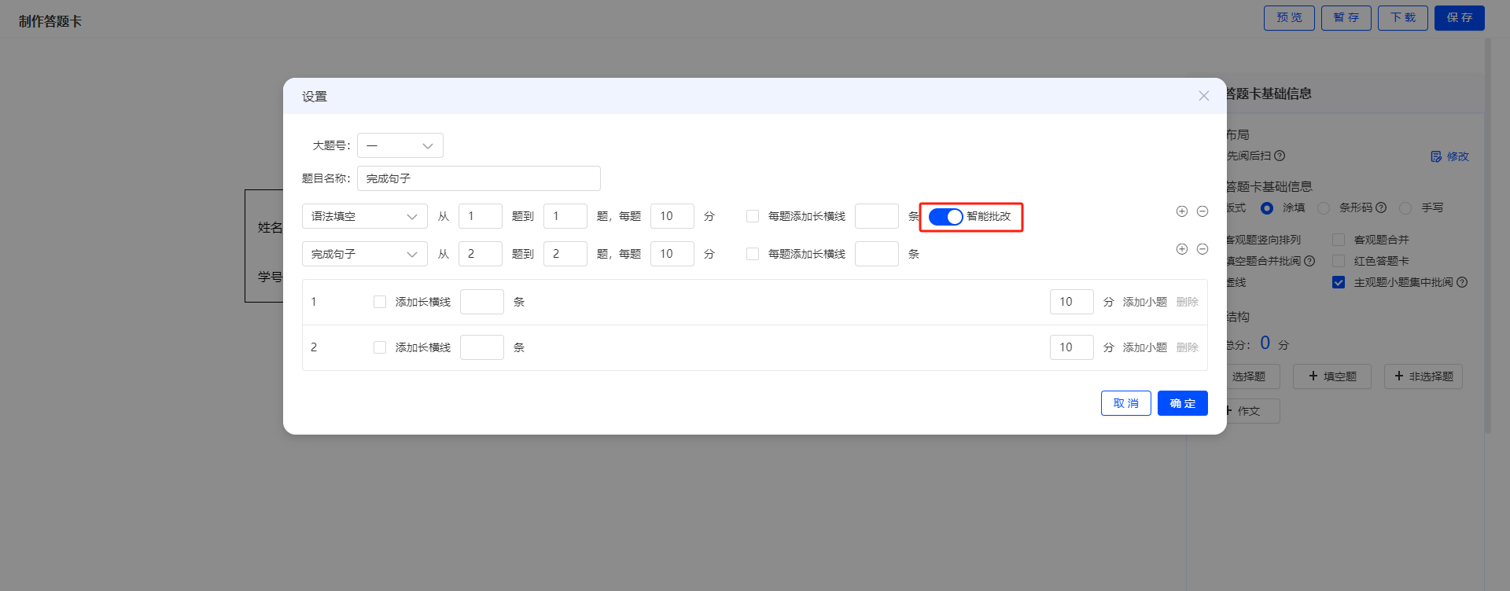Image resolution: width=1510 pixels, height=591 pixels.
Task: Click the minus icon on the 完成句子 row
Action: point(1202,249)
